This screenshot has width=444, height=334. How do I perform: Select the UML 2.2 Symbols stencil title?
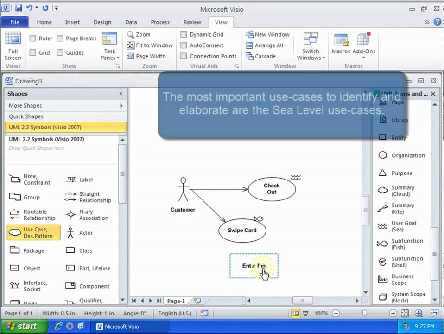(66, 127)
